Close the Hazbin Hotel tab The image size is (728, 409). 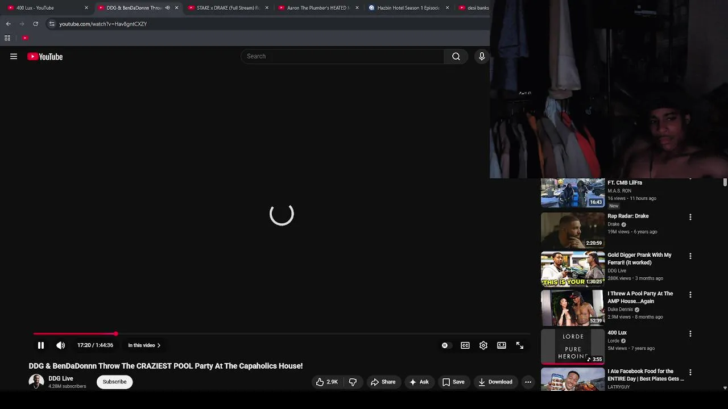coord(447,8)
